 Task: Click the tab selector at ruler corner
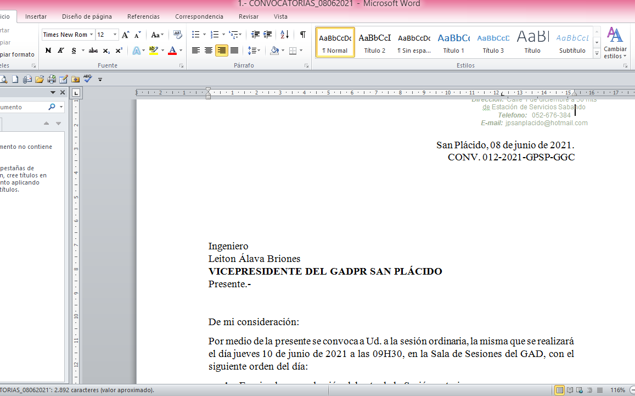point(76,92)
